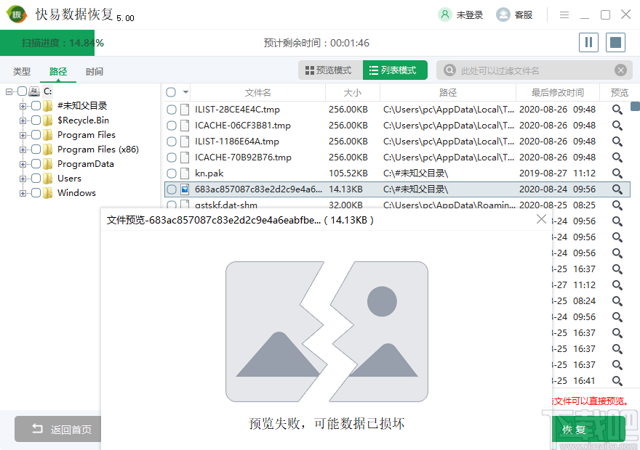Image resolution: width=640 pixels, height=450 pixels.
Task: Click magnifier in the 16:41 row
Action: pyautogui.click(x=617, y=381)
